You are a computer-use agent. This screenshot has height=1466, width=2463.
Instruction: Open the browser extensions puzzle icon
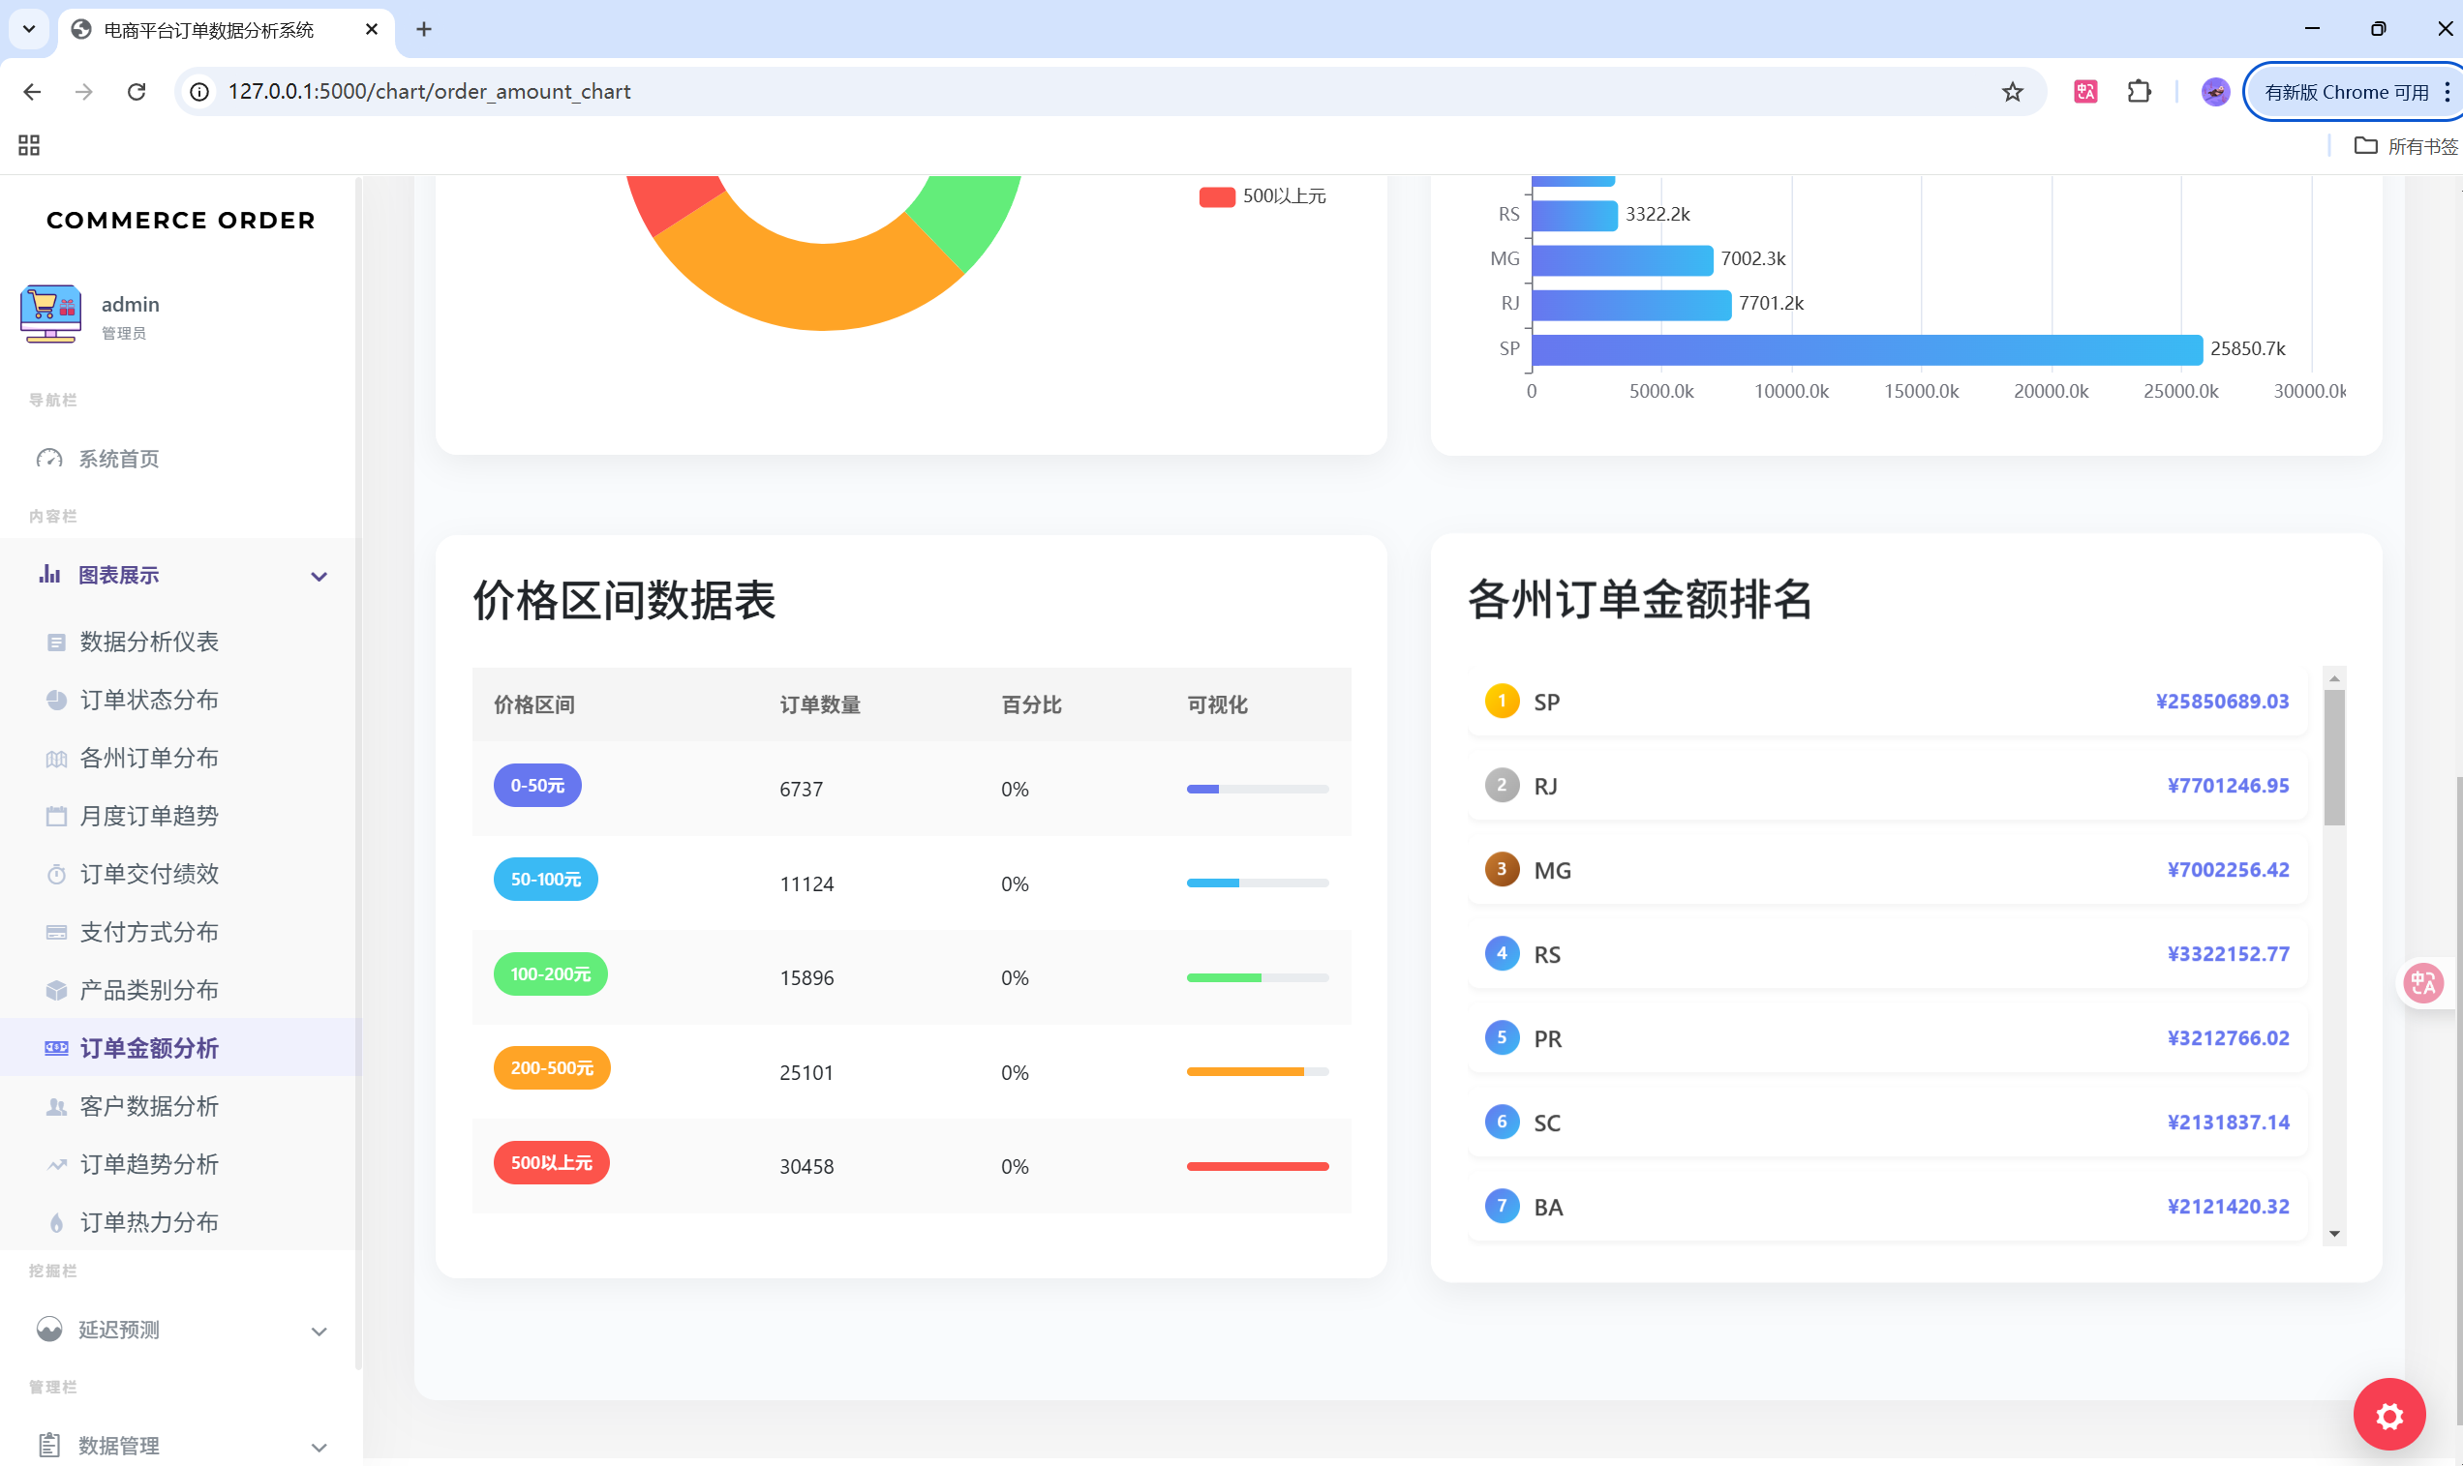tap(2139, 92)
